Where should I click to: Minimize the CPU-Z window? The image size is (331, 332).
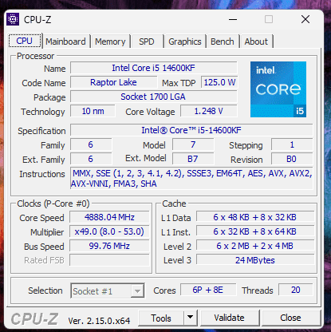point(233,19)
